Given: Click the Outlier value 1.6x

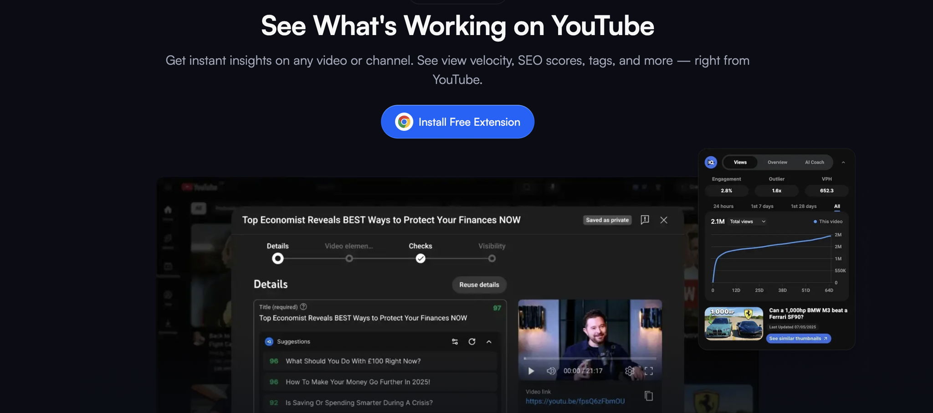Looking at the screenshot, I should click(x=776, y=191).
